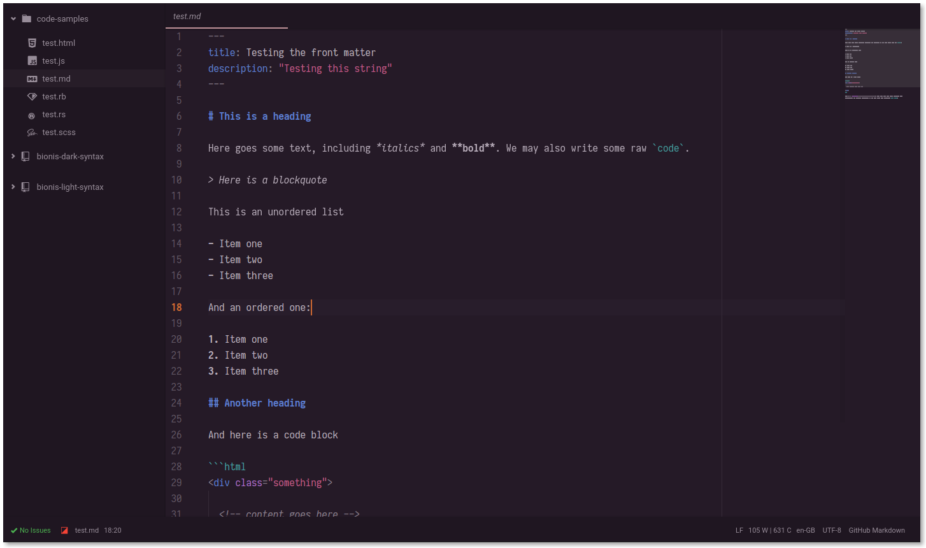Click the JS icon beside test.js

pos(32,61)
